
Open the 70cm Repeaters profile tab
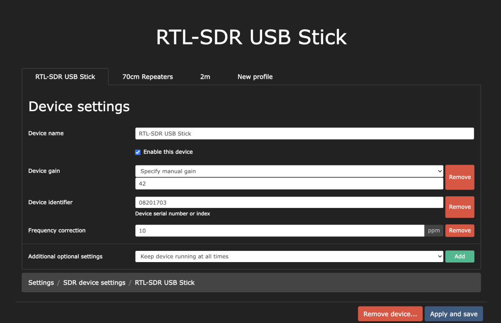point(147,77)
